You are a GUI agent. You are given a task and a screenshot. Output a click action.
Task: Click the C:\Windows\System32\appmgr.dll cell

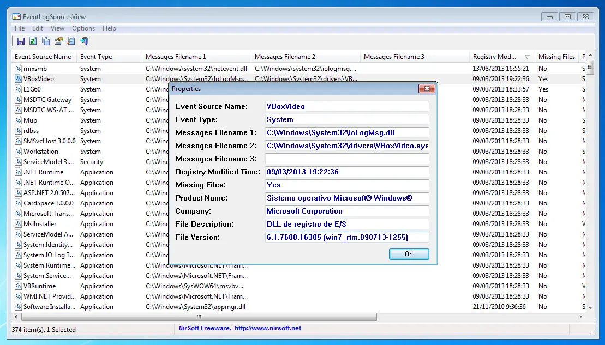196,307
